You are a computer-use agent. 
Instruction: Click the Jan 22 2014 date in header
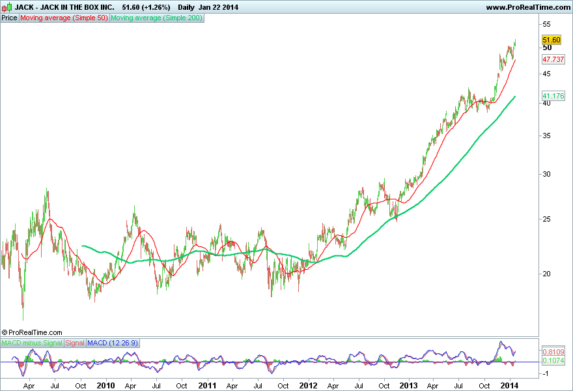coord(219,7)
